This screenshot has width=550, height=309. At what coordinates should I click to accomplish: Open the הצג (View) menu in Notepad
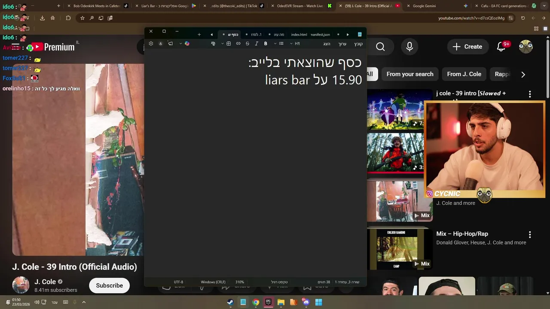click(x=327, y=44)
